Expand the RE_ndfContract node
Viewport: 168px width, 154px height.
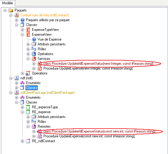tap(22, 141)
